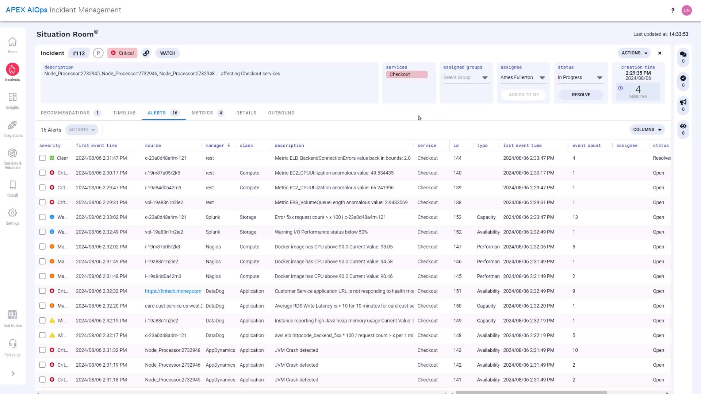Tick the checkbox for alert 151
Viewport: 701px width, 394px height.
coord(42,291)
